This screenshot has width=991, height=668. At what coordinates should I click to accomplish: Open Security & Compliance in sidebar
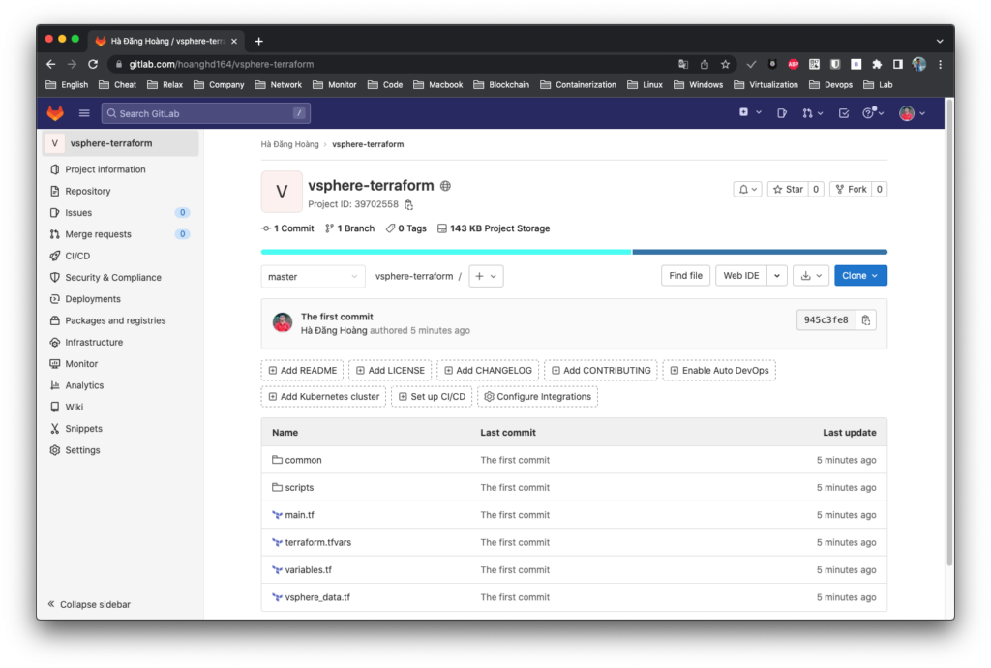(120, 277)
